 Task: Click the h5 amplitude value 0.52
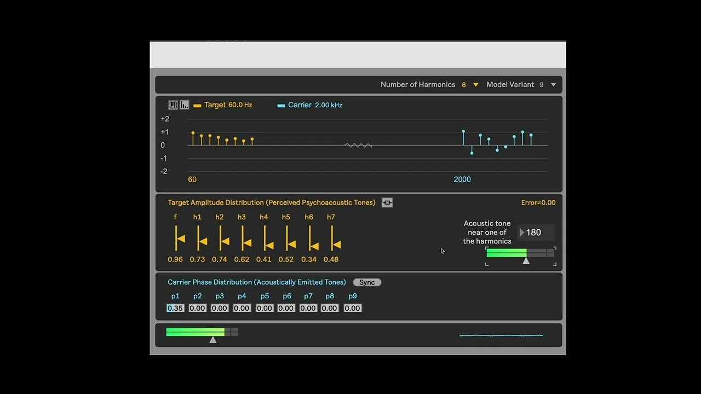(286, 259)
